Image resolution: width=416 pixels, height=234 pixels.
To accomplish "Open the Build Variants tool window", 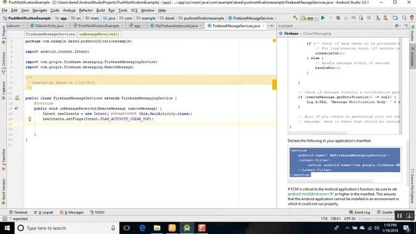I will [3, 192].
